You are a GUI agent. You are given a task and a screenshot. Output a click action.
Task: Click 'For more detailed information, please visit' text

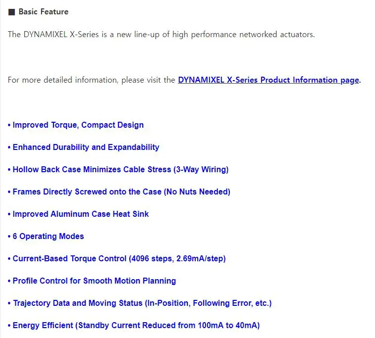click(92, 80)
